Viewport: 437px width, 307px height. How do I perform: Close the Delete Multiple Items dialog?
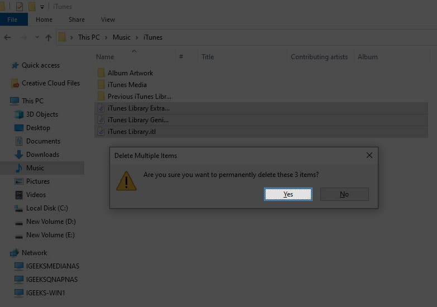[369, 156]
